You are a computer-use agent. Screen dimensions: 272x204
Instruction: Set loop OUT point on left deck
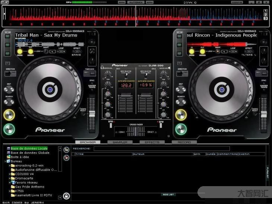(31, 51)
